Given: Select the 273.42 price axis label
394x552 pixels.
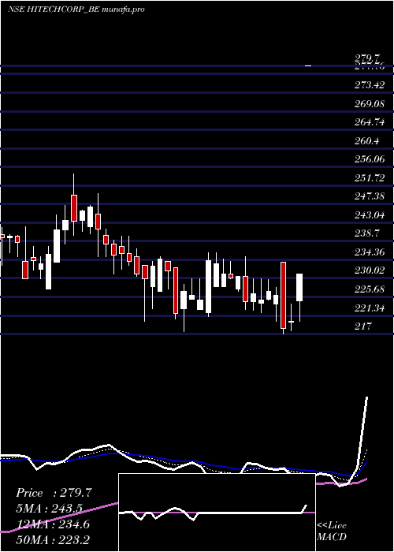Looking at the screenshot, I should pos(369,85).
